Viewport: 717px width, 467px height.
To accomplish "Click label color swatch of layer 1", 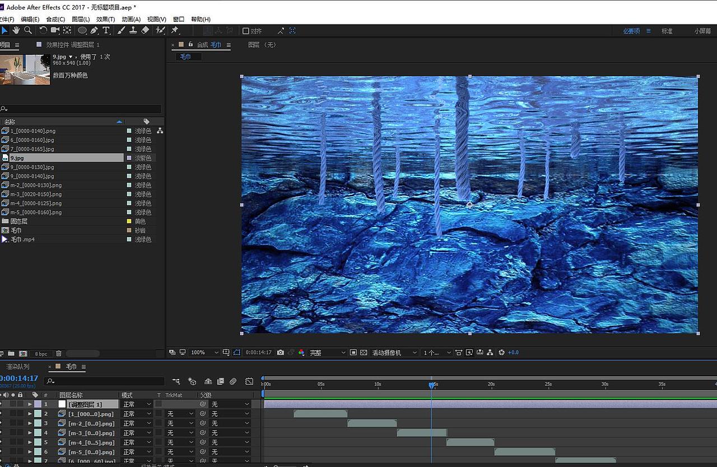I will 38,404.
